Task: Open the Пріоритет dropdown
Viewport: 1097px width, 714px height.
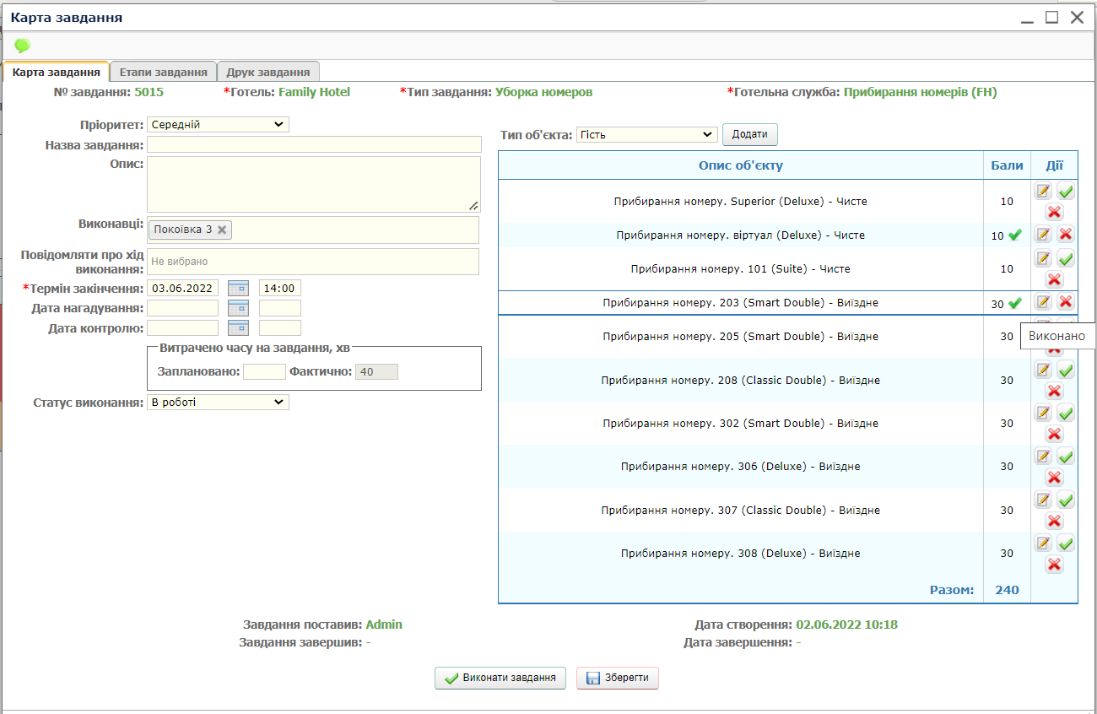Action: pos(218,125)
